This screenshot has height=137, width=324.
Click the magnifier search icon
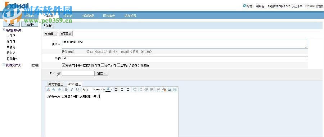244,6
